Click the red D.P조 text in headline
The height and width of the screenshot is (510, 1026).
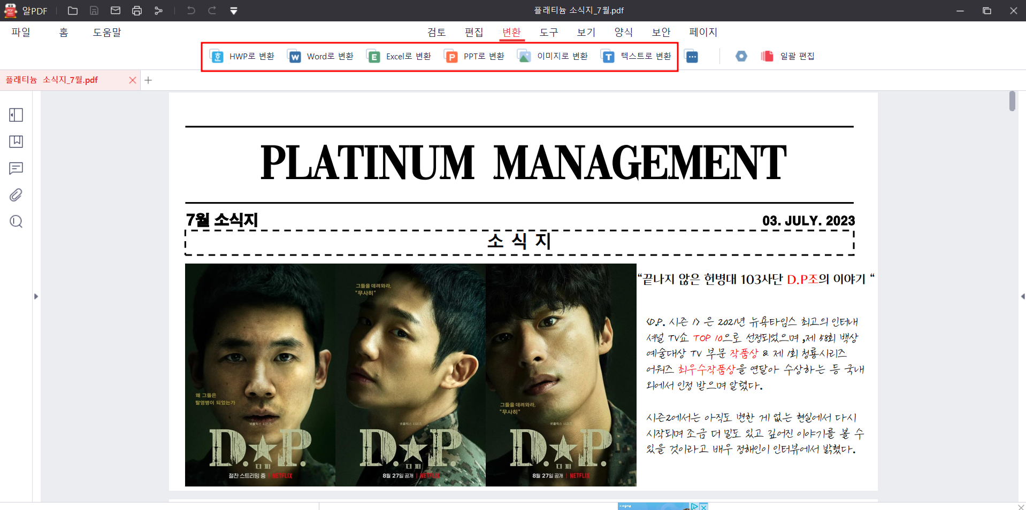802,279
